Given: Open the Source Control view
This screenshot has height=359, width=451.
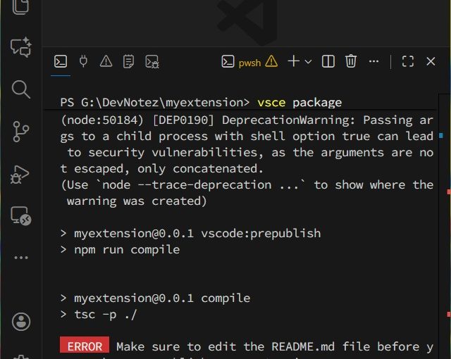Looking at the screenshot, I should pos(21,132).
